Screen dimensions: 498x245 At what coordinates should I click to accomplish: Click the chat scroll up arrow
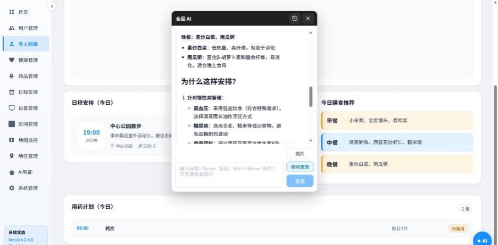(311, 33)
